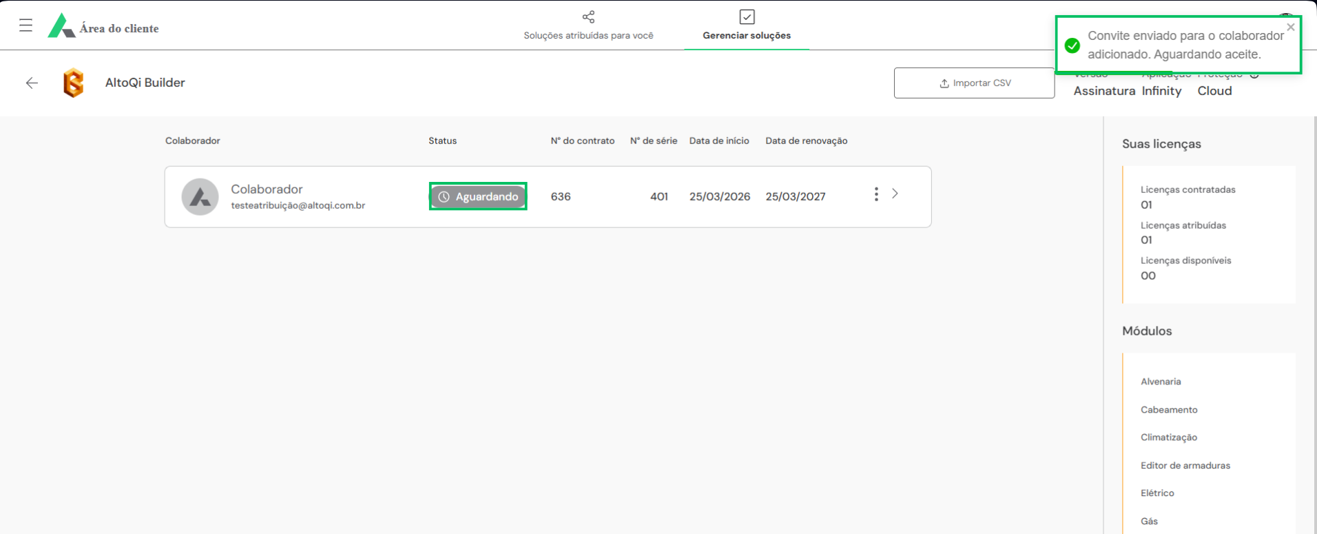Click the green success checkmark icon

tap(1072, 45)
